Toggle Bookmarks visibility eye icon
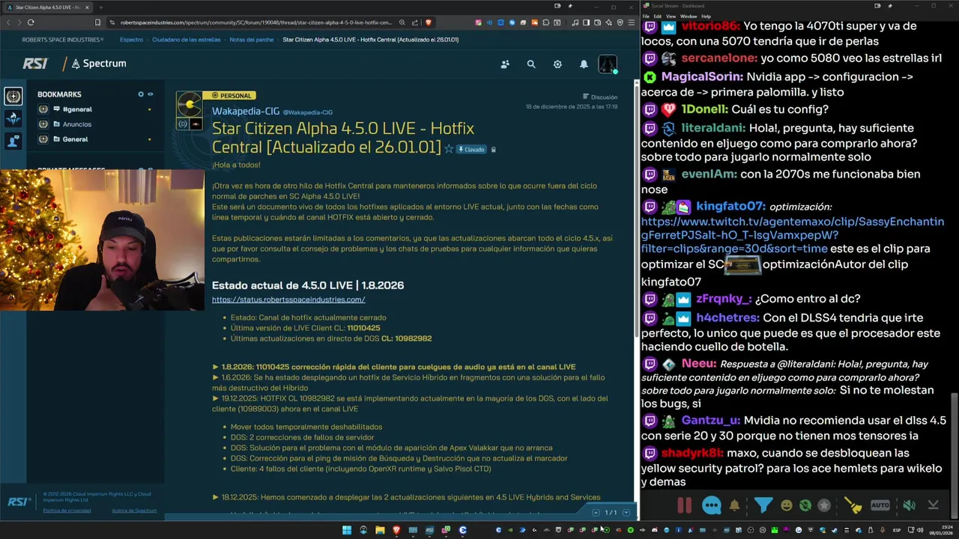Viewport: 959px width, 539px height. click(150, 94)
